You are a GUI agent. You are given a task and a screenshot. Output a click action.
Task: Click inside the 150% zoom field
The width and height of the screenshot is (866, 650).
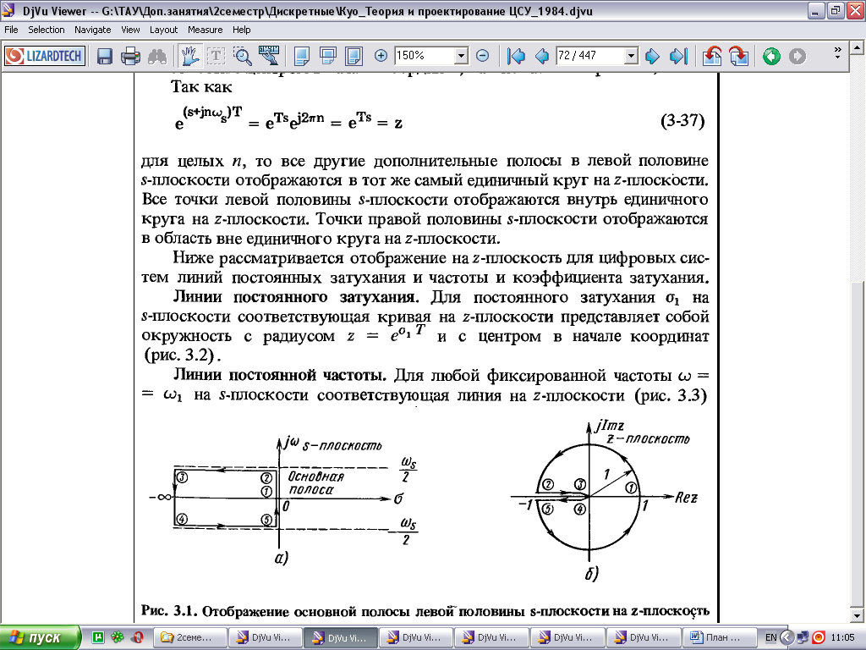pos(425,55)
